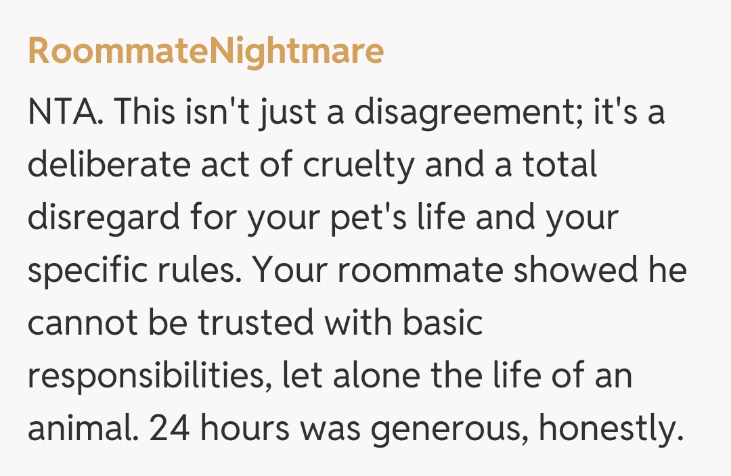731x476 pixels.
Task: Click the word "responsibilities" in the comment
Action: 143,377
